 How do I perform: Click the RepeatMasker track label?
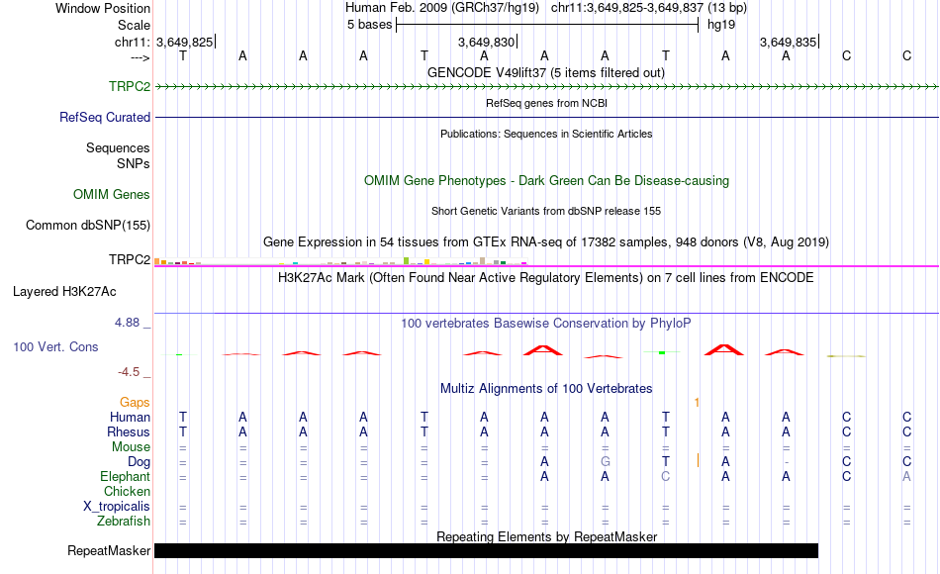[109, 550]
